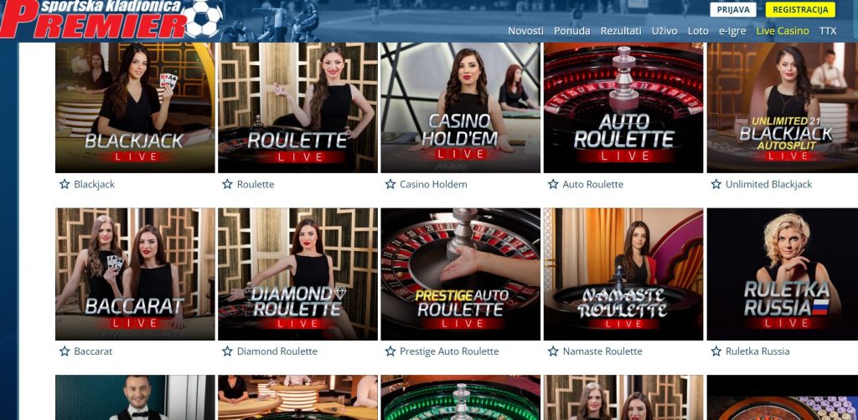Launch the Prestige Auto Roulette thumbnail

click(x=460, y=274)
